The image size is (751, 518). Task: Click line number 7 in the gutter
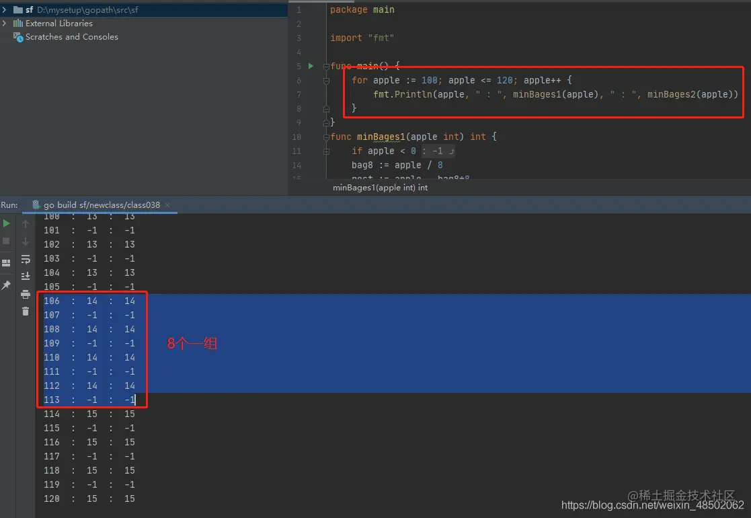pos(299,94)
